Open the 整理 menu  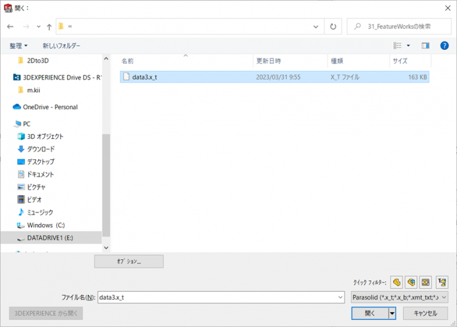pyautogui.click(x=19, y=46)
